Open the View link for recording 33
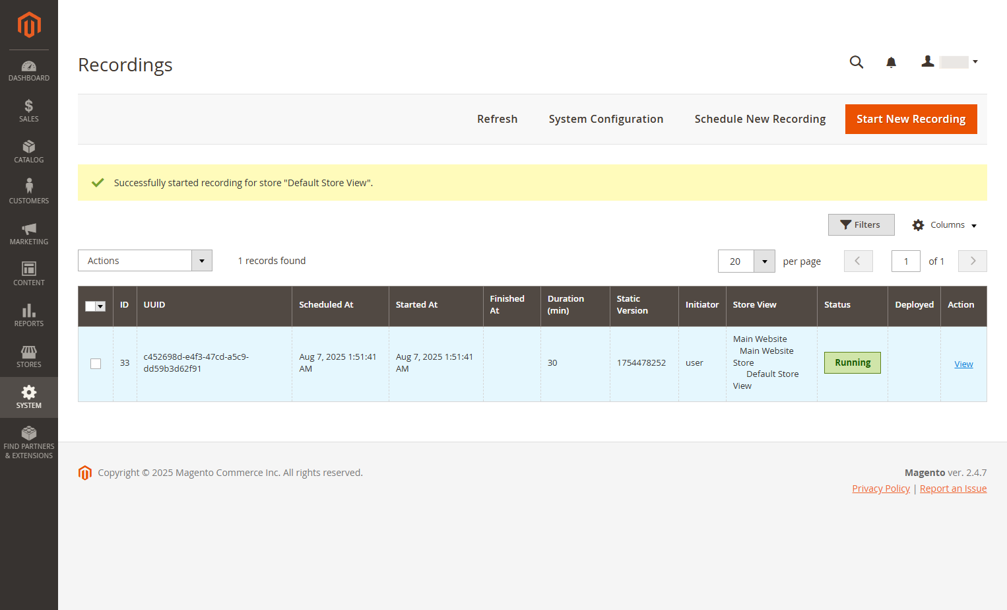The height and width of the screenshot is (610, 1007). [x=963, y=364]
